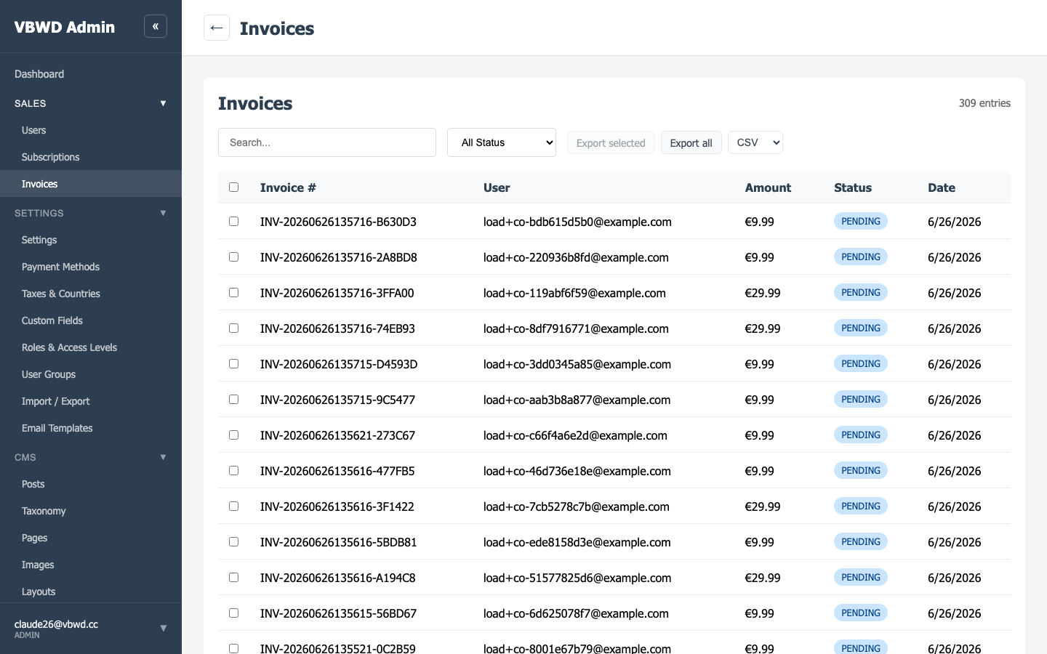Go back using the arrow button
1047x654 pixels.
[x=217, y=28]
